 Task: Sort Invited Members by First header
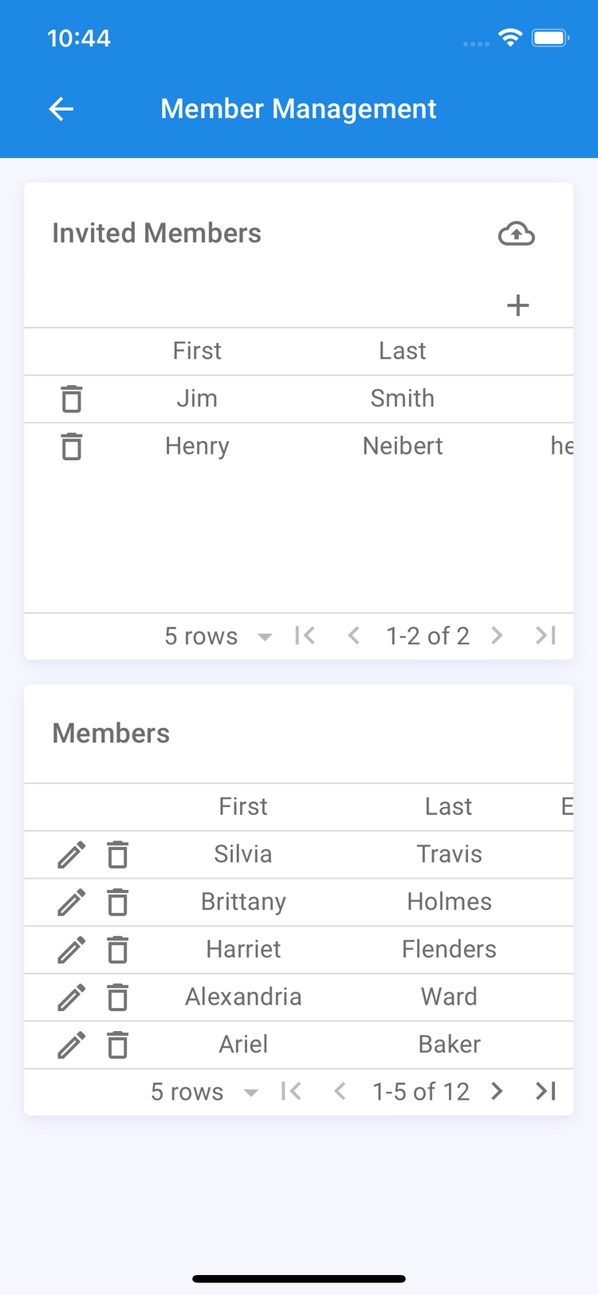click(x=197, y=351)
